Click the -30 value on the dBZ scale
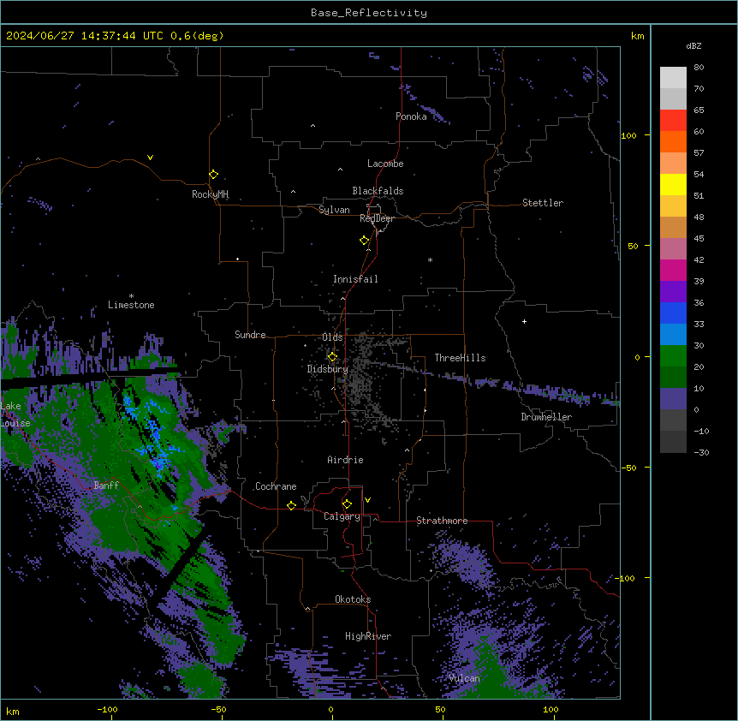738x721 pixels. (701, 453)
